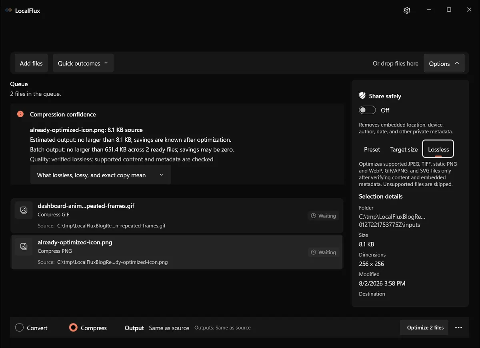Click the "Outputs: Same as source" text
The image size is (480, 348).
(222, 328)
